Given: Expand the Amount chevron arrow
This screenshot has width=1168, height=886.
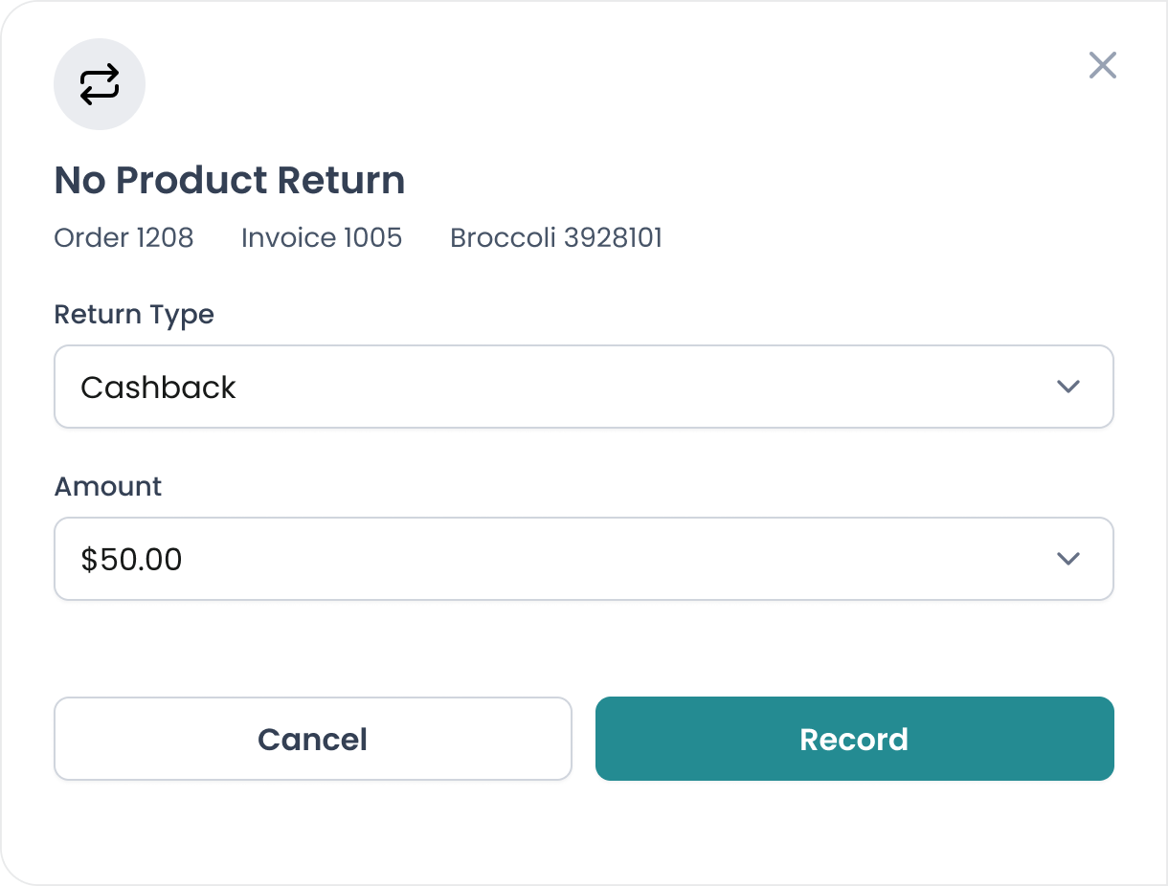Looking at the screenshot, I should tap(1067, 559).
